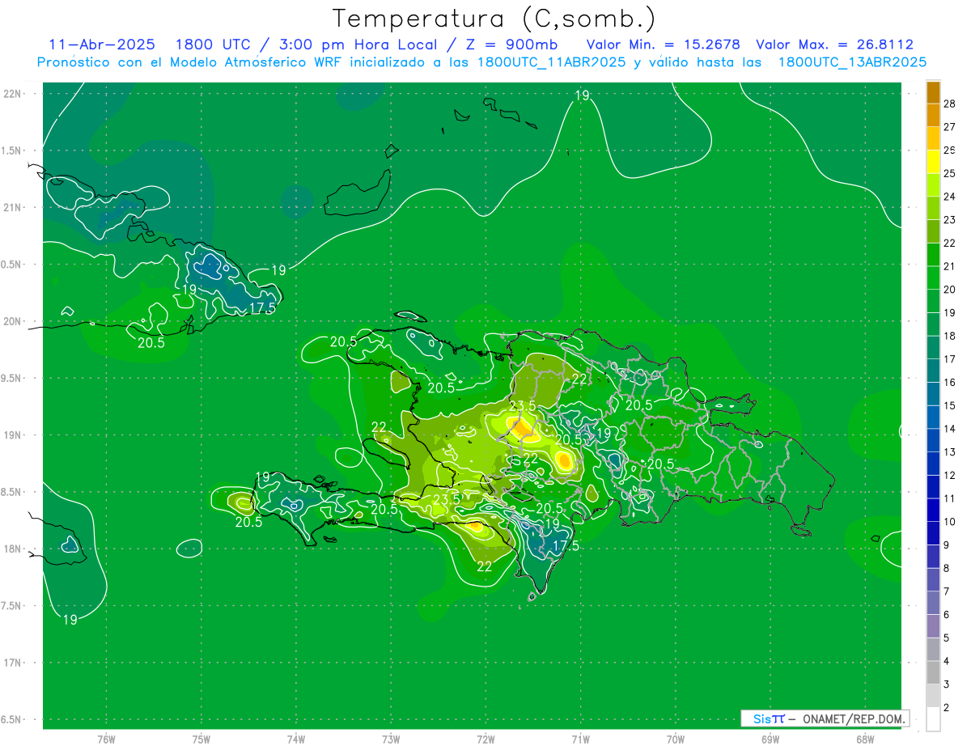Click the '76W' longitude axis label

[106, 739]
